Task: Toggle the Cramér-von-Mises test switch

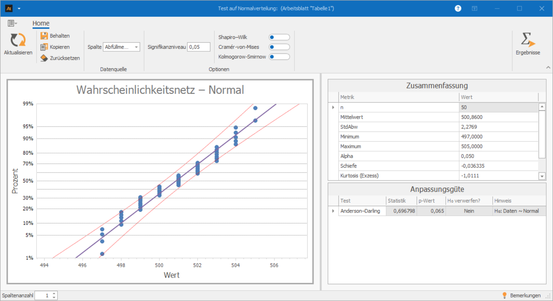Action: 279,47
